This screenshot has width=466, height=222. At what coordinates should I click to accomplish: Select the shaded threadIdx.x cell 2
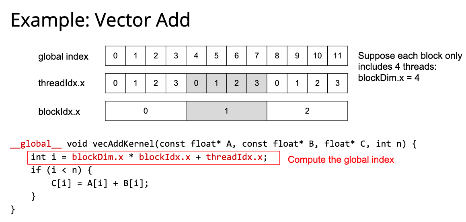pyautogui.click(x=236, y=83)
